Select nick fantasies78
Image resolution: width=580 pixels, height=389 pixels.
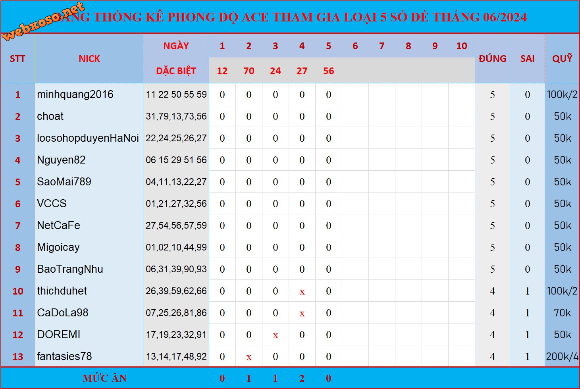64,356
